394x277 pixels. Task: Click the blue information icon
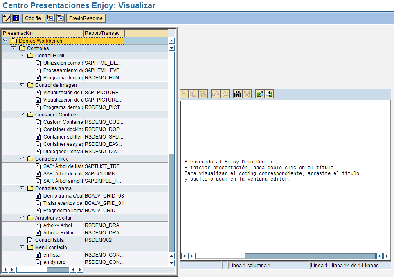coord(16,18)
